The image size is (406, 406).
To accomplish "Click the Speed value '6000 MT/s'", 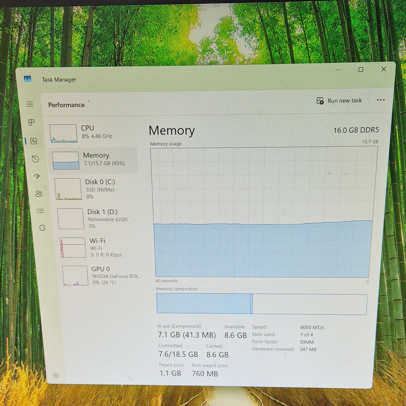I will [312, 328].
